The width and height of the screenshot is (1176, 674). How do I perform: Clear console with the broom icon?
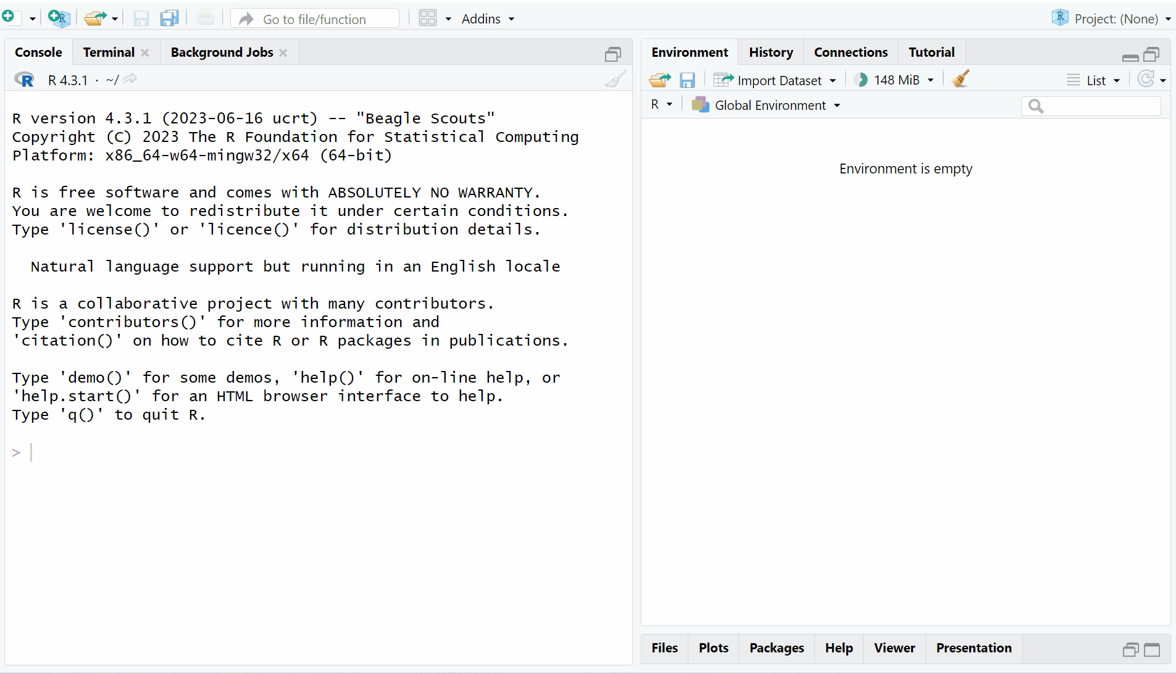[615, 80]
